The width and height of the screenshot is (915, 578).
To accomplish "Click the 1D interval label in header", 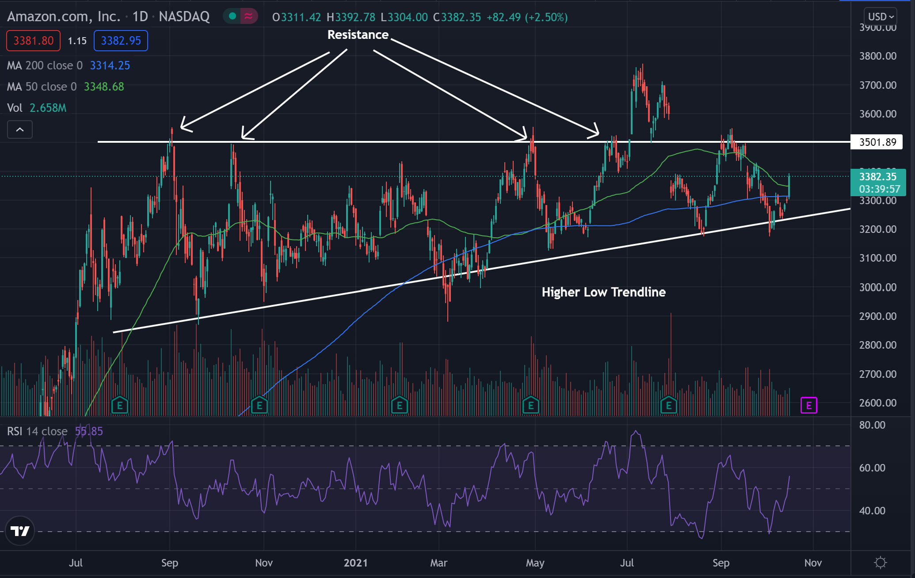I will coord(140,17).
